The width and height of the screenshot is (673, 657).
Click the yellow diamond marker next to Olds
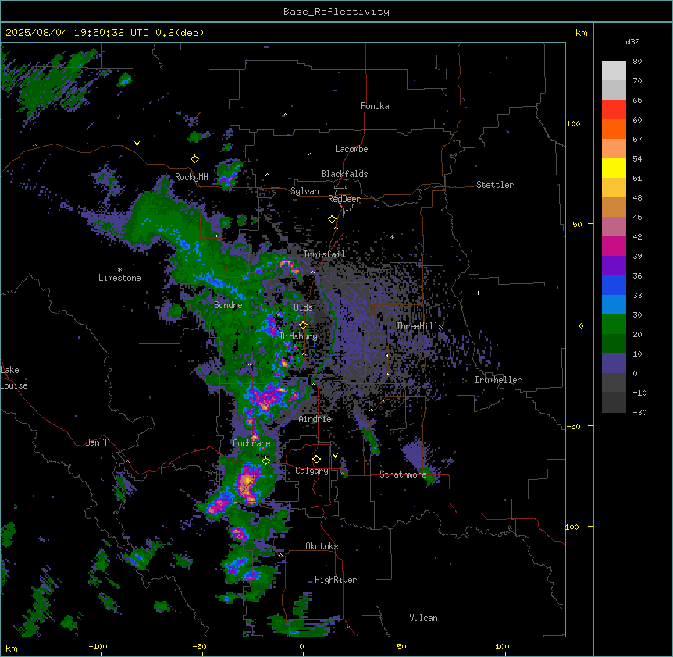304,325
